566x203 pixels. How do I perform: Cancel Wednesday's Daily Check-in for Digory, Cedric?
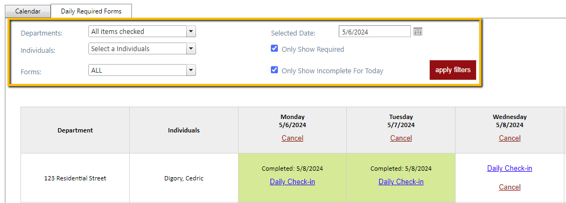coord(509,187)
